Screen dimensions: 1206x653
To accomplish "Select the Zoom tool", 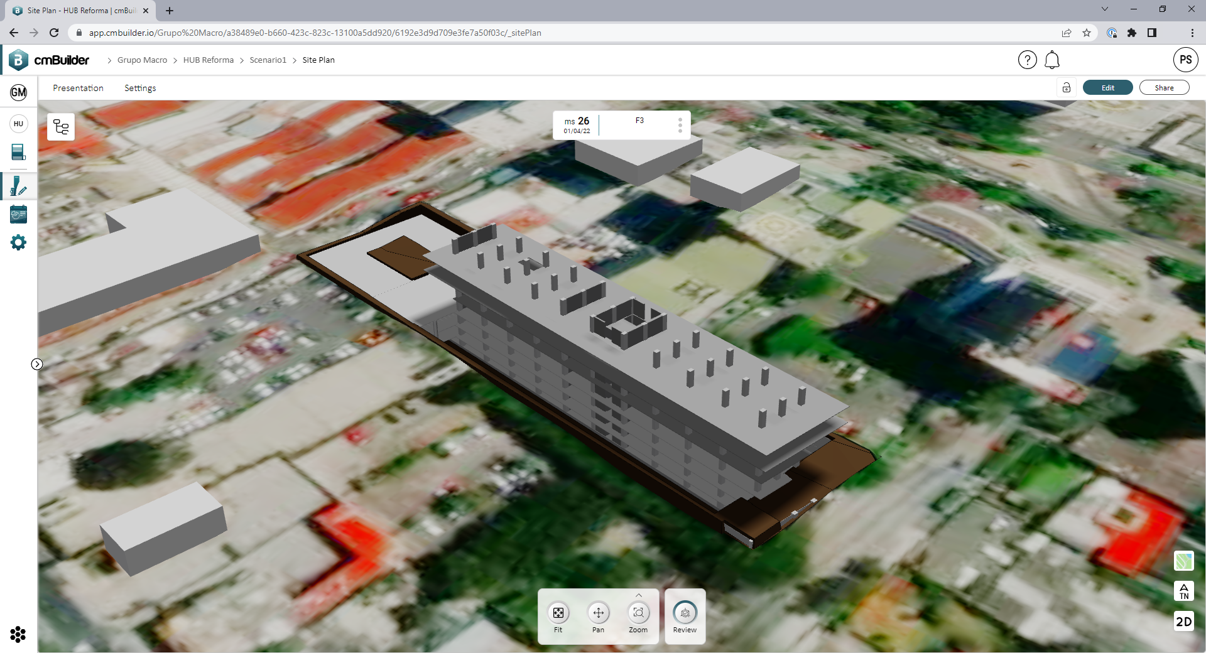I will click(638, 617).
